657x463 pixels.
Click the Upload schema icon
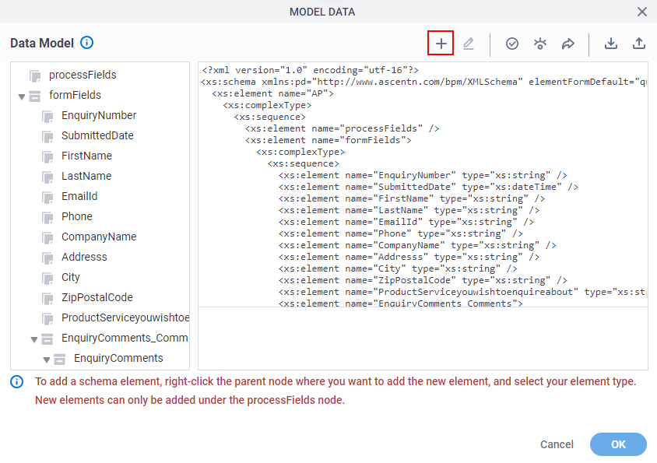pos(638,44)
